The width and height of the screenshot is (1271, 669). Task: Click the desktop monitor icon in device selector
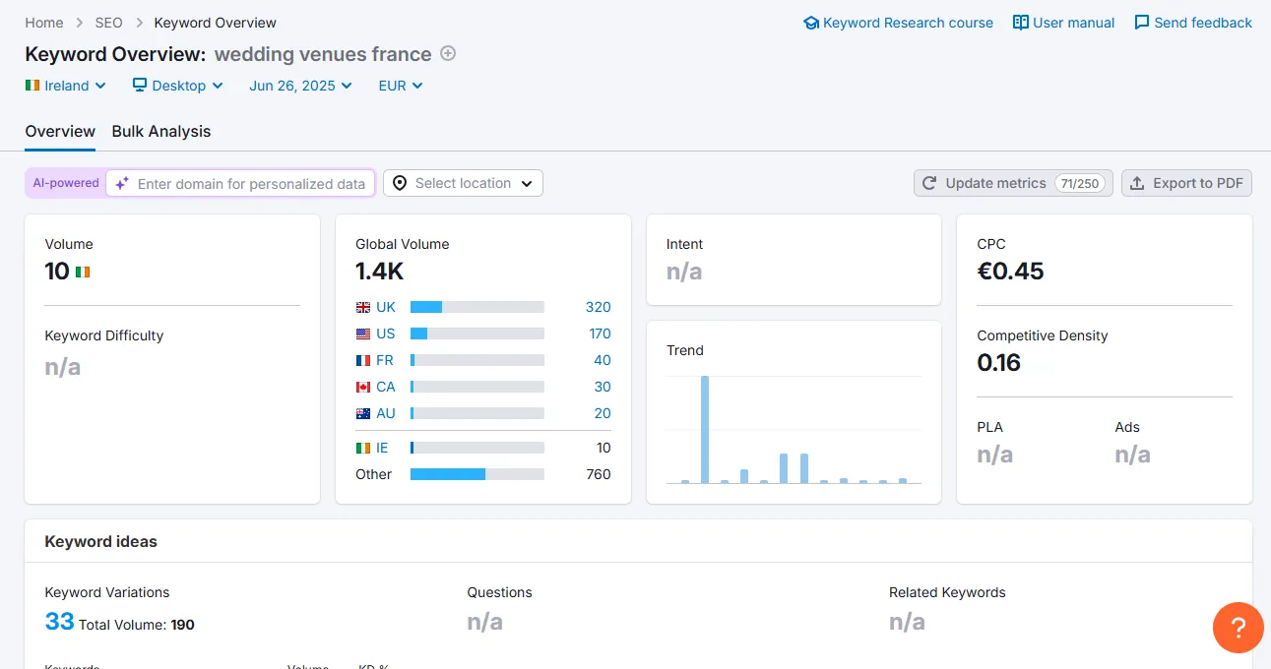140,86
